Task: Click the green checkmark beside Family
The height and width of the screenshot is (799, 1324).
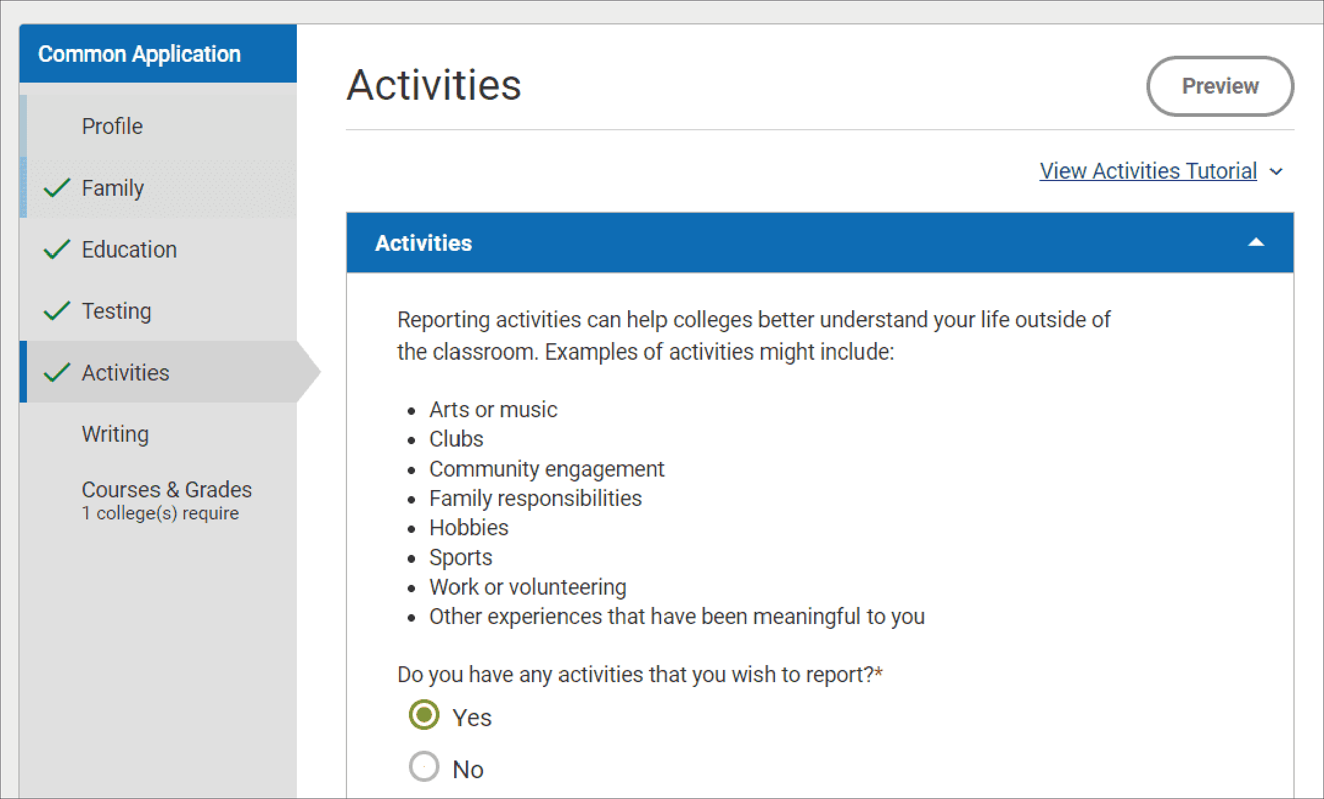Action: point(57,188)
